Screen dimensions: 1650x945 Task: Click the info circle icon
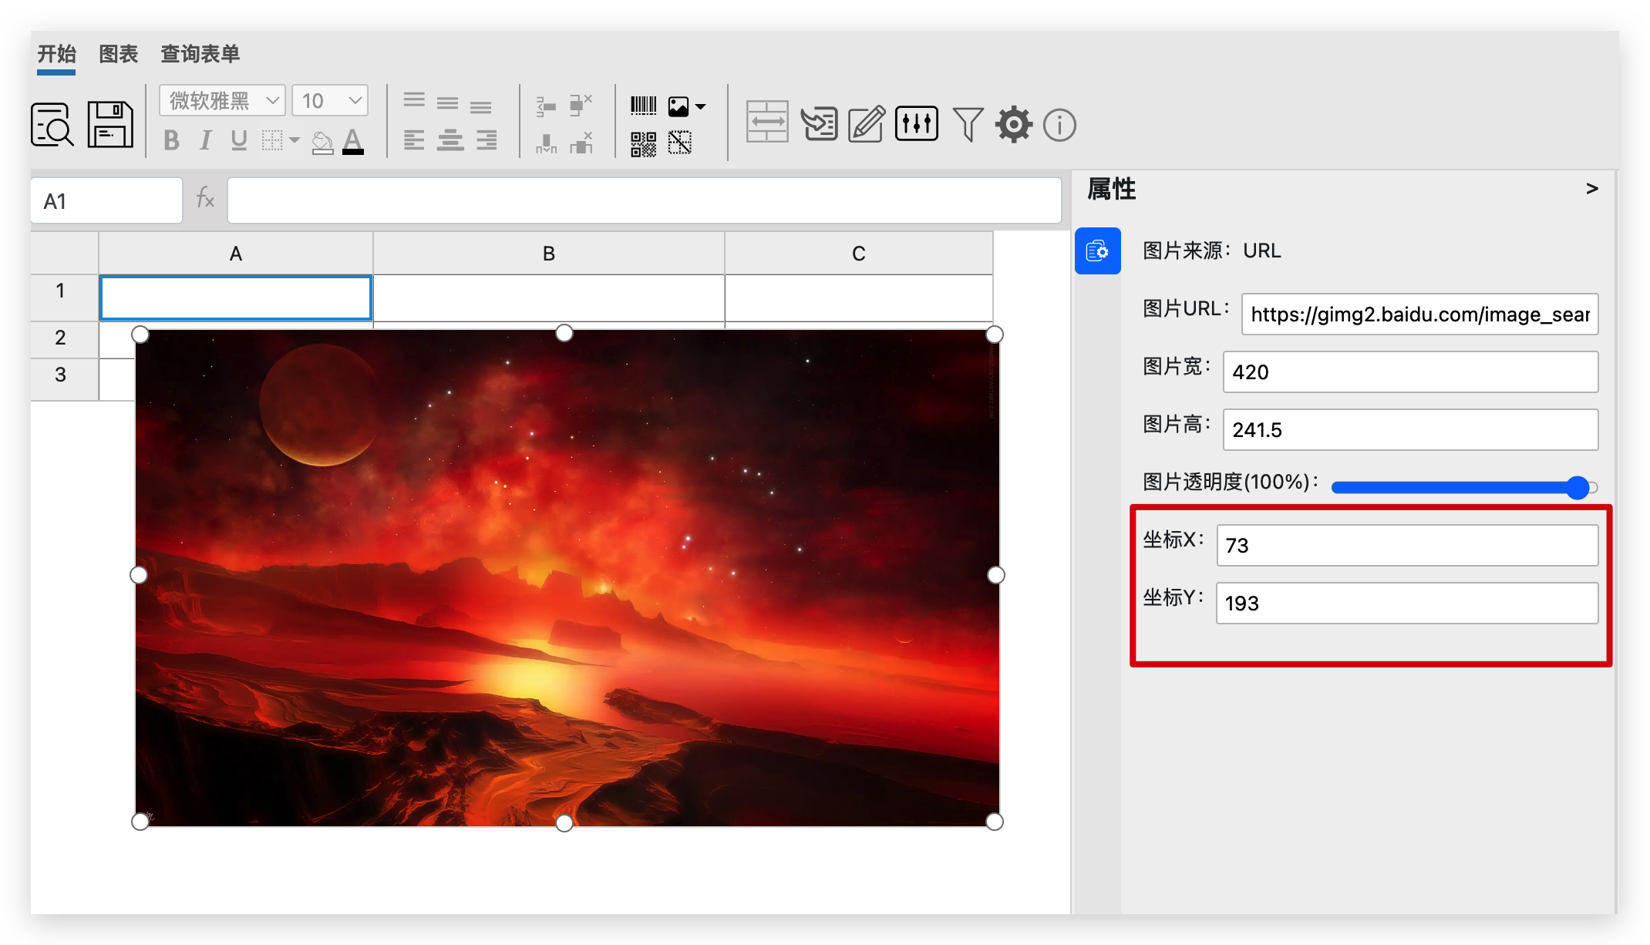[1059, 124]
